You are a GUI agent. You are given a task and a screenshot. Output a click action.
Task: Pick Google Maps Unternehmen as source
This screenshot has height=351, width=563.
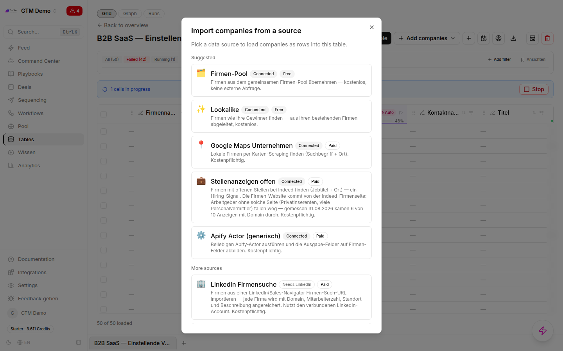click(281, 152)
